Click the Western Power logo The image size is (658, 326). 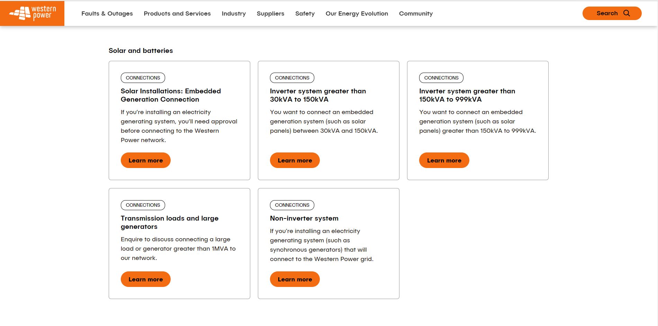(32, 13)
